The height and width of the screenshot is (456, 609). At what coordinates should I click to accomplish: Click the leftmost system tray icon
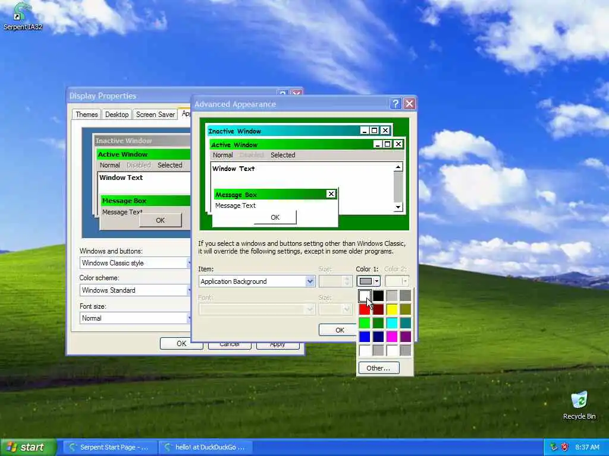point(554,447)
